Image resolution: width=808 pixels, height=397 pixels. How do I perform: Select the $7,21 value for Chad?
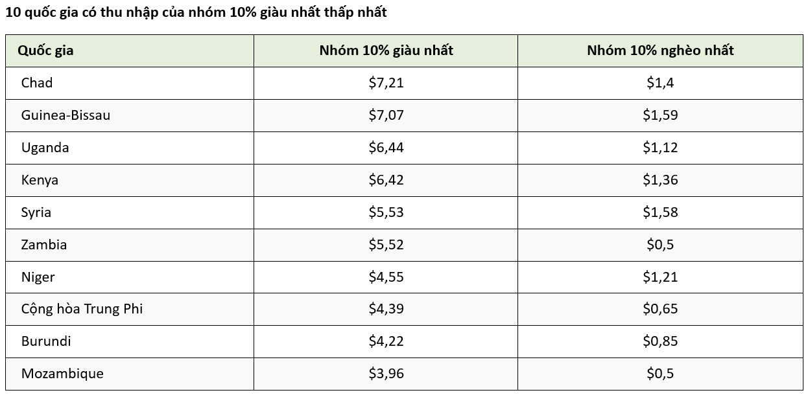(386, 83)
